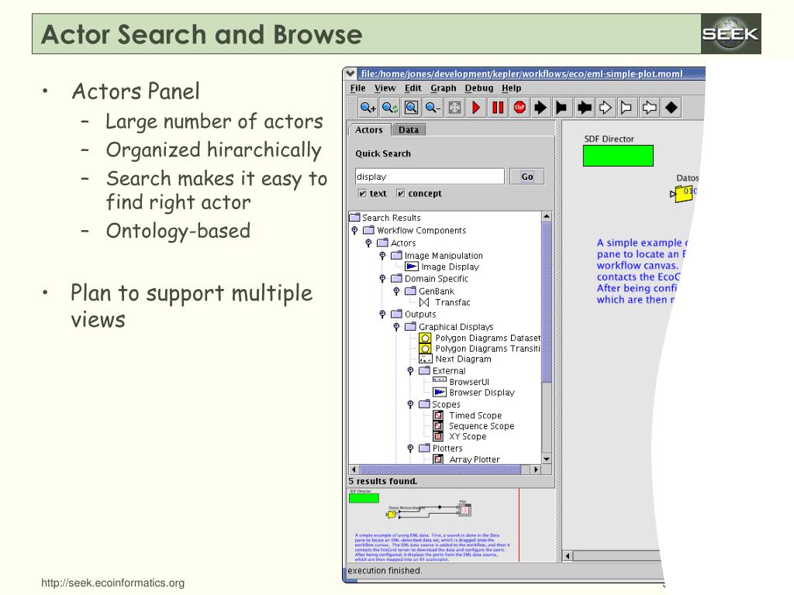Click the tree horizontal scroll left arrow
The height and width of the screenshot is (595, 794).
point(354,469)
